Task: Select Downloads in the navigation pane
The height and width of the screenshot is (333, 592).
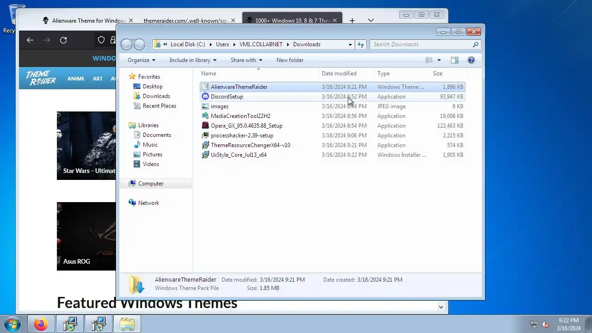Action: pos(156,96)
